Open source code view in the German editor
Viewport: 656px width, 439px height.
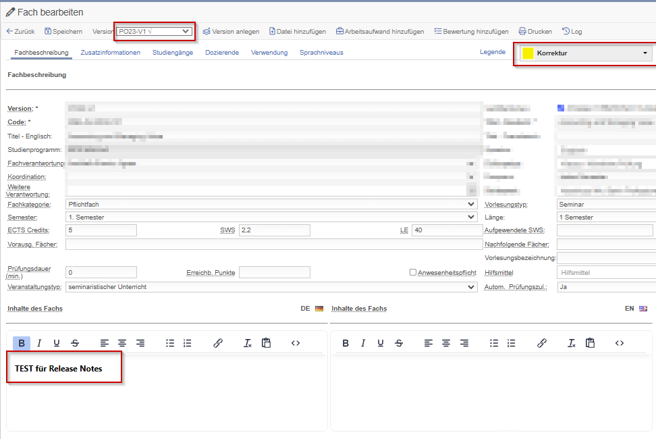(x=296, y=343)
